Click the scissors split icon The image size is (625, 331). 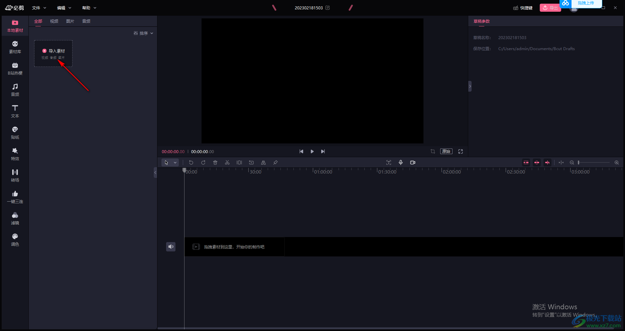coord(227,162)
